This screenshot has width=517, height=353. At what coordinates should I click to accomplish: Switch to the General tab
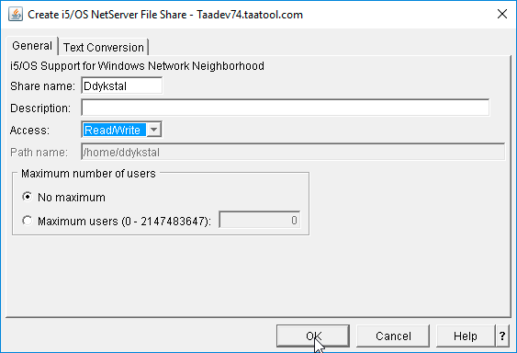[x=32, y=46]
